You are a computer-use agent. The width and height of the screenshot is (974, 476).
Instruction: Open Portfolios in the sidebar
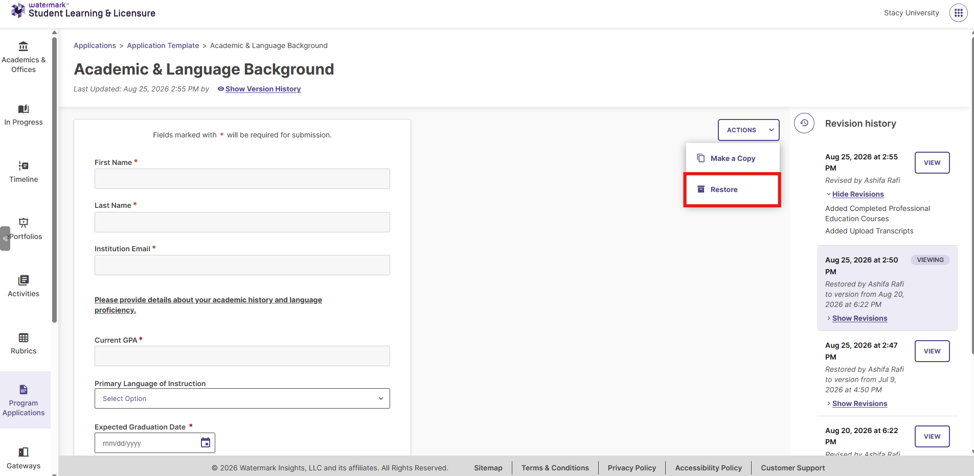[24, 229]
